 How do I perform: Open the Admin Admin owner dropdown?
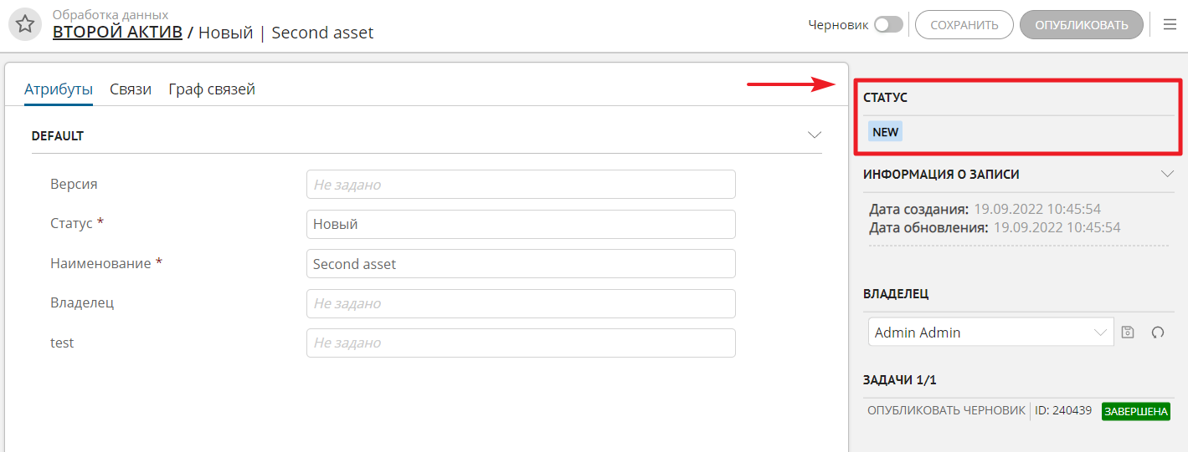click(990, 333)
